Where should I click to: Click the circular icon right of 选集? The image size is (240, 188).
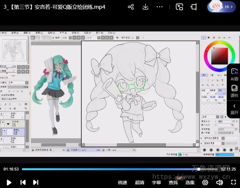pyautogui.click(x=205, y=182)
